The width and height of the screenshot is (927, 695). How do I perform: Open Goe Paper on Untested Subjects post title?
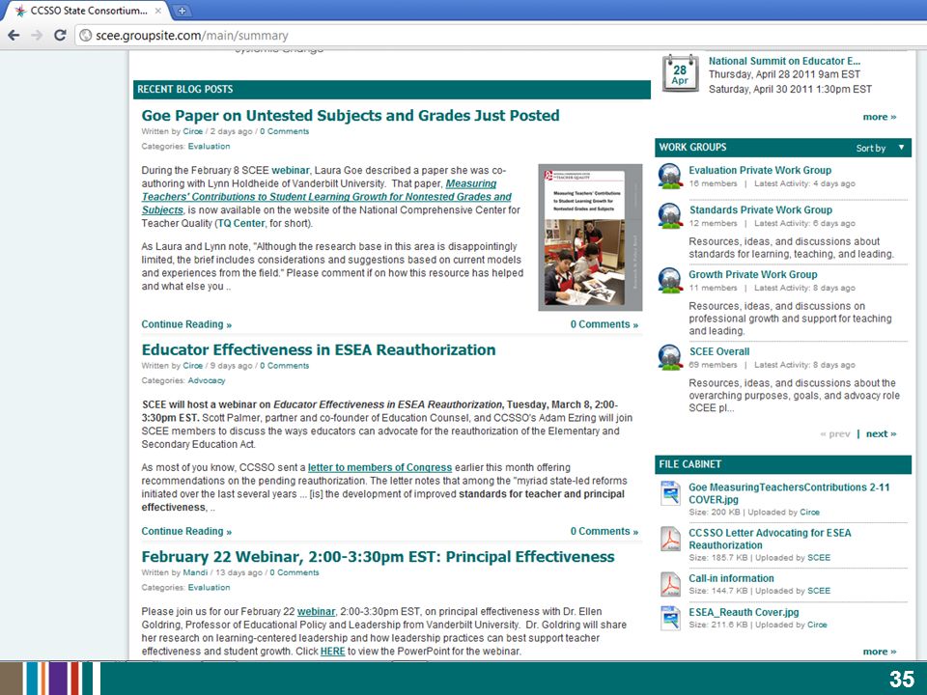click(350, 115)
